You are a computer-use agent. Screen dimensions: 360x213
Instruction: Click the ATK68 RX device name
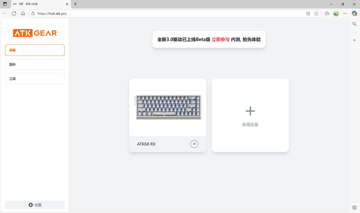pos(146,144)
